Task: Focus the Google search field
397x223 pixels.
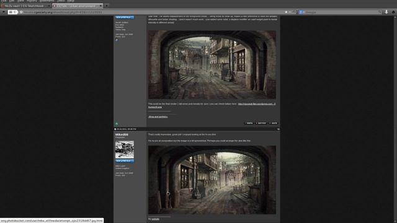Action: 339,12
